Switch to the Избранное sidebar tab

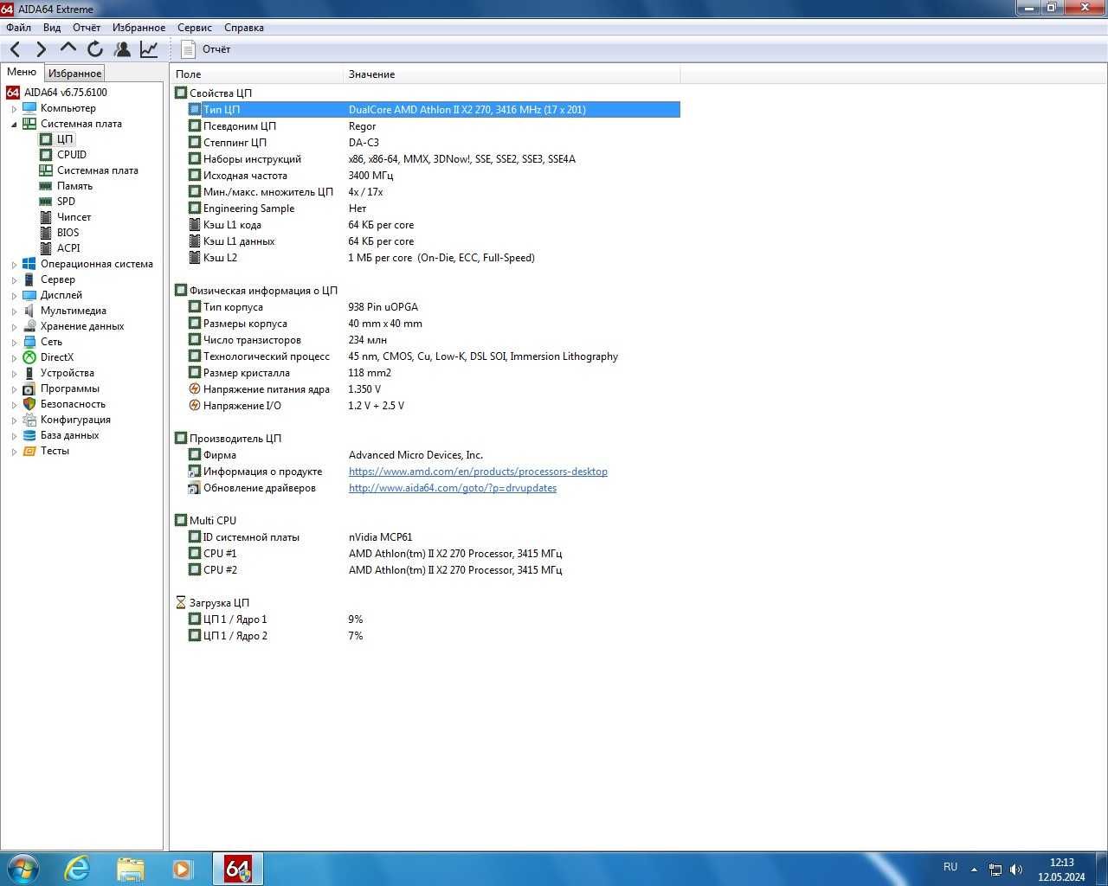coord(74,74)
